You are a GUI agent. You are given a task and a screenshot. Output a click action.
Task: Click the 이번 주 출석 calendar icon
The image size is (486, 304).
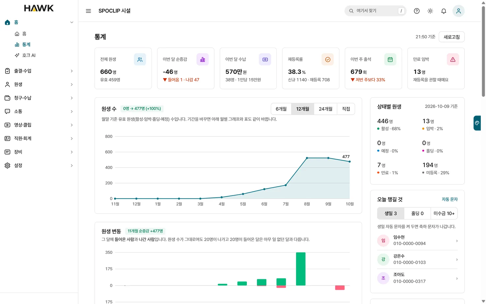point(390,60)
